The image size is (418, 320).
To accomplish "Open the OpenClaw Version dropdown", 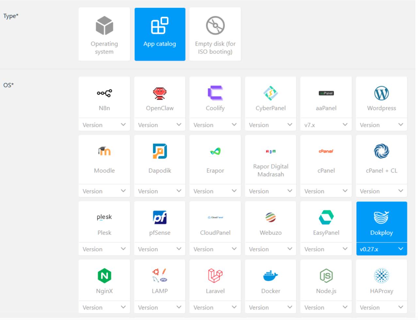I will pyautogui.click(x=160, y=125).
